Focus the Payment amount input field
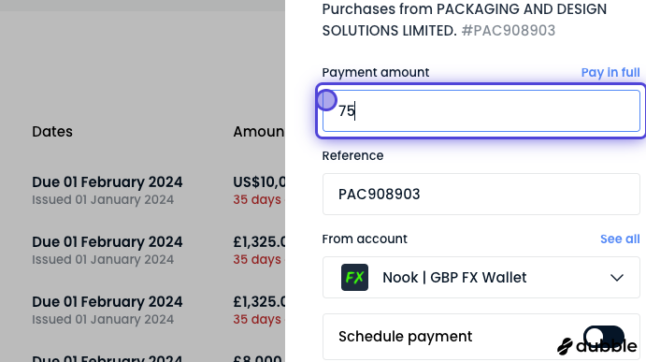 coord(481,111)
